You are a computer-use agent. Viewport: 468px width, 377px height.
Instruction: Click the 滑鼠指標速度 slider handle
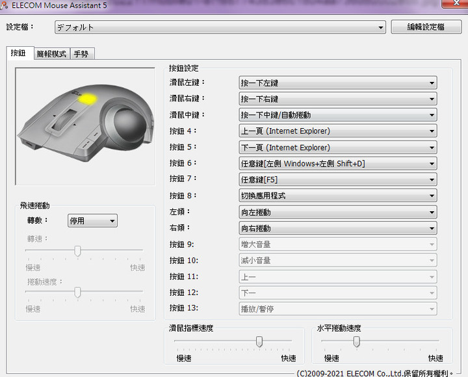(x=259, y=341)
